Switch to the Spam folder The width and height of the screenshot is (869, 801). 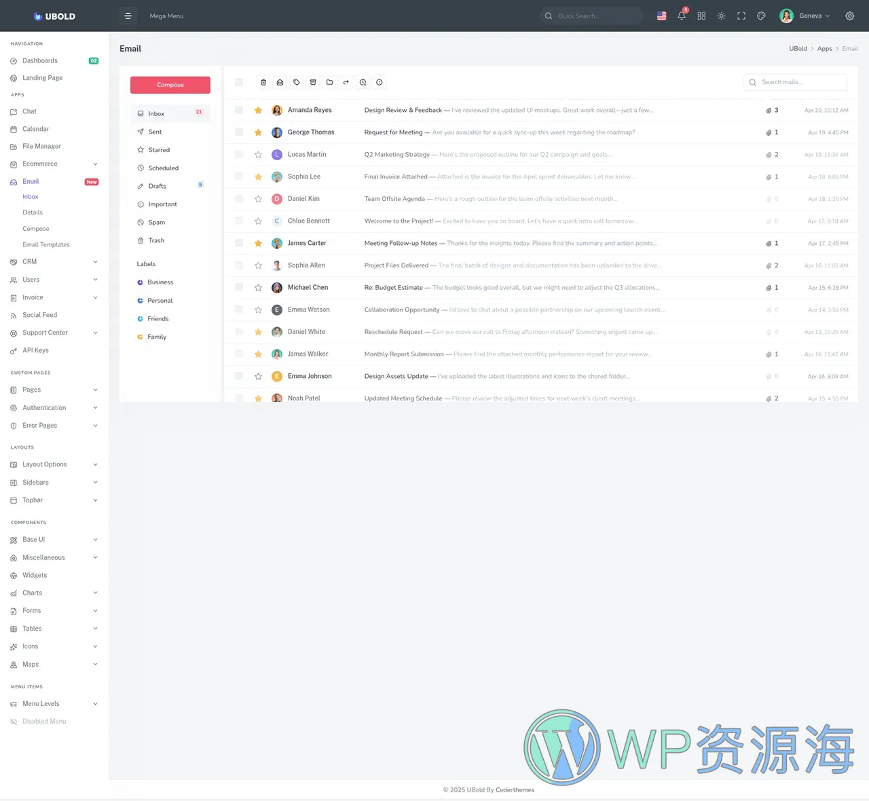[x=156, y=222]
